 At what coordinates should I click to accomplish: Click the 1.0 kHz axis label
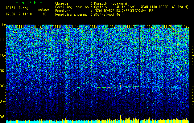pyautogui.click(x=3, y=55)
